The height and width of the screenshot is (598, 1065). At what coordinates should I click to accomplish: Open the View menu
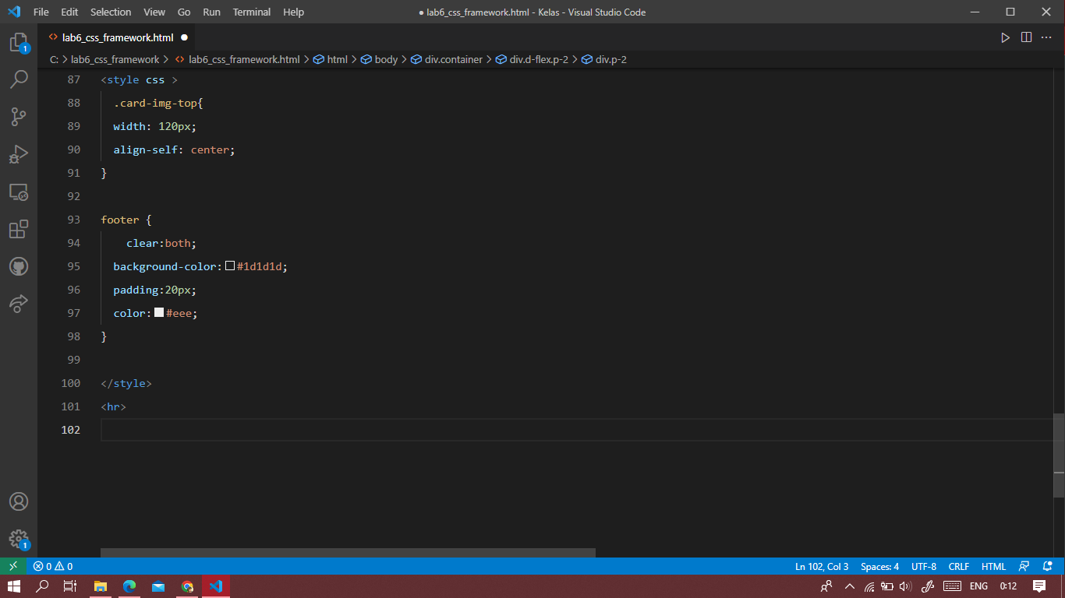[154, 12]
